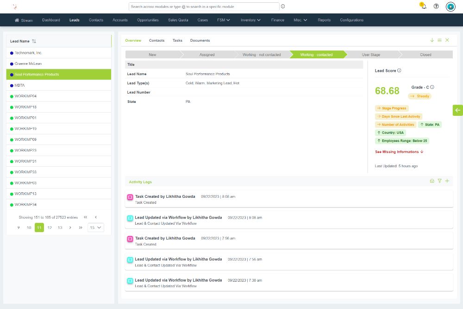Click the mail icon in Activity Logs
Image resolution: width=463 pixels, height=309 pixels.
pos(432,181)
